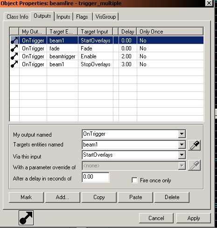Click the Delete button
Screen dimensions: 217x228
click(172, 197)
